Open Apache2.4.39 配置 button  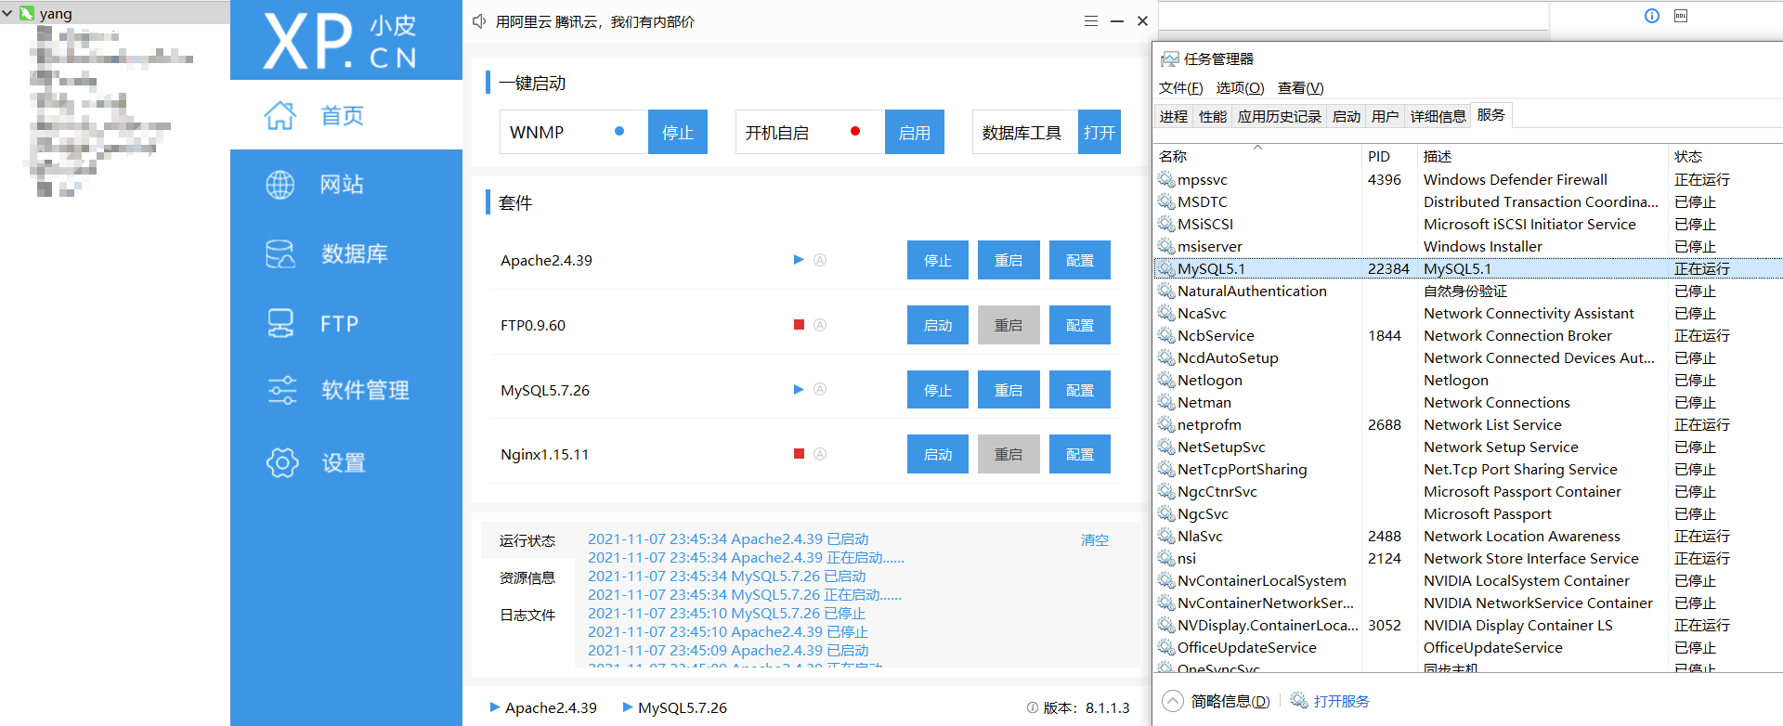(1080, 260)
